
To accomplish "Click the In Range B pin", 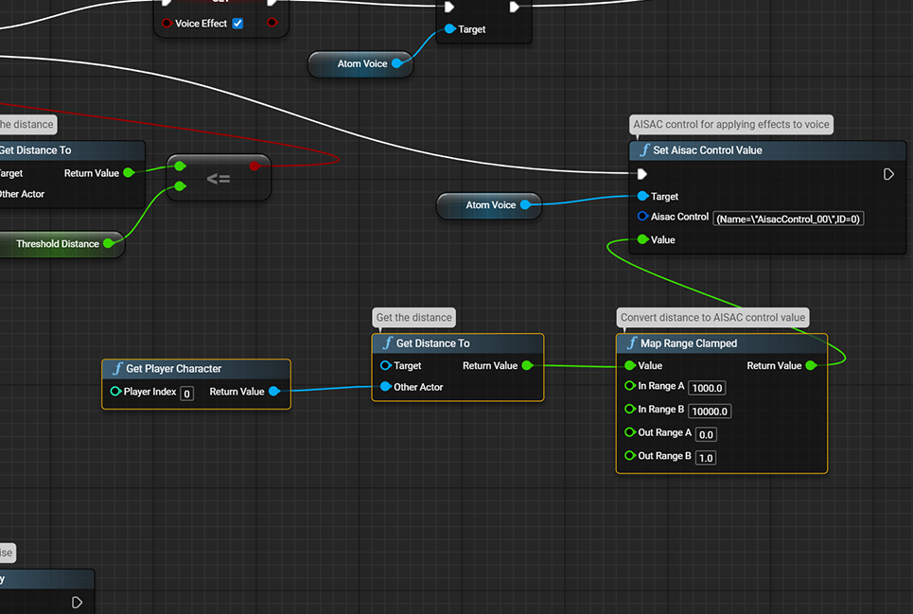I will (629, 409).
